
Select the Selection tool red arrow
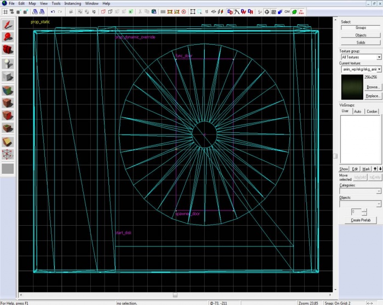pos(8,25)
